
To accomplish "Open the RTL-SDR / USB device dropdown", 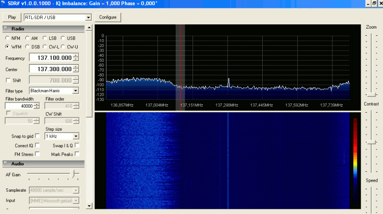I will pyautogui.click(x=88, y=18).
